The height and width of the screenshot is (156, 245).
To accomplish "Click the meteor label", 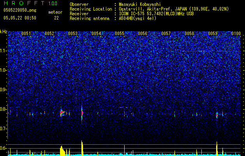I will click(x=55, y=12).
